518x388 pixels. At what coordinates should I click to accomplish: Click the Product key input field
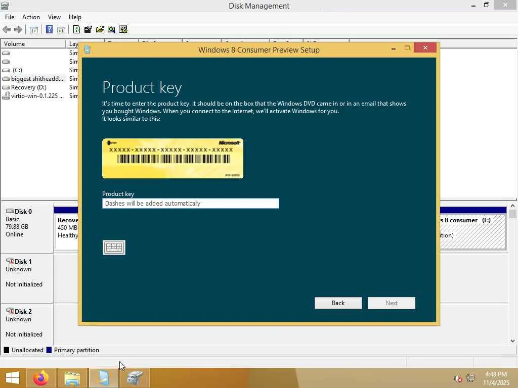[x=191, y=203]
